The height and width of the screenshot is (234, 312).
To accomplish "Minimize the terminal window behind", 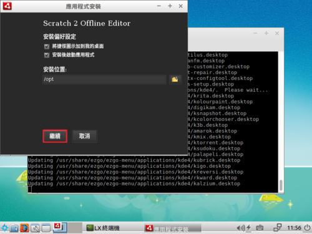I will pyautogui.click(x=255, y=33).
